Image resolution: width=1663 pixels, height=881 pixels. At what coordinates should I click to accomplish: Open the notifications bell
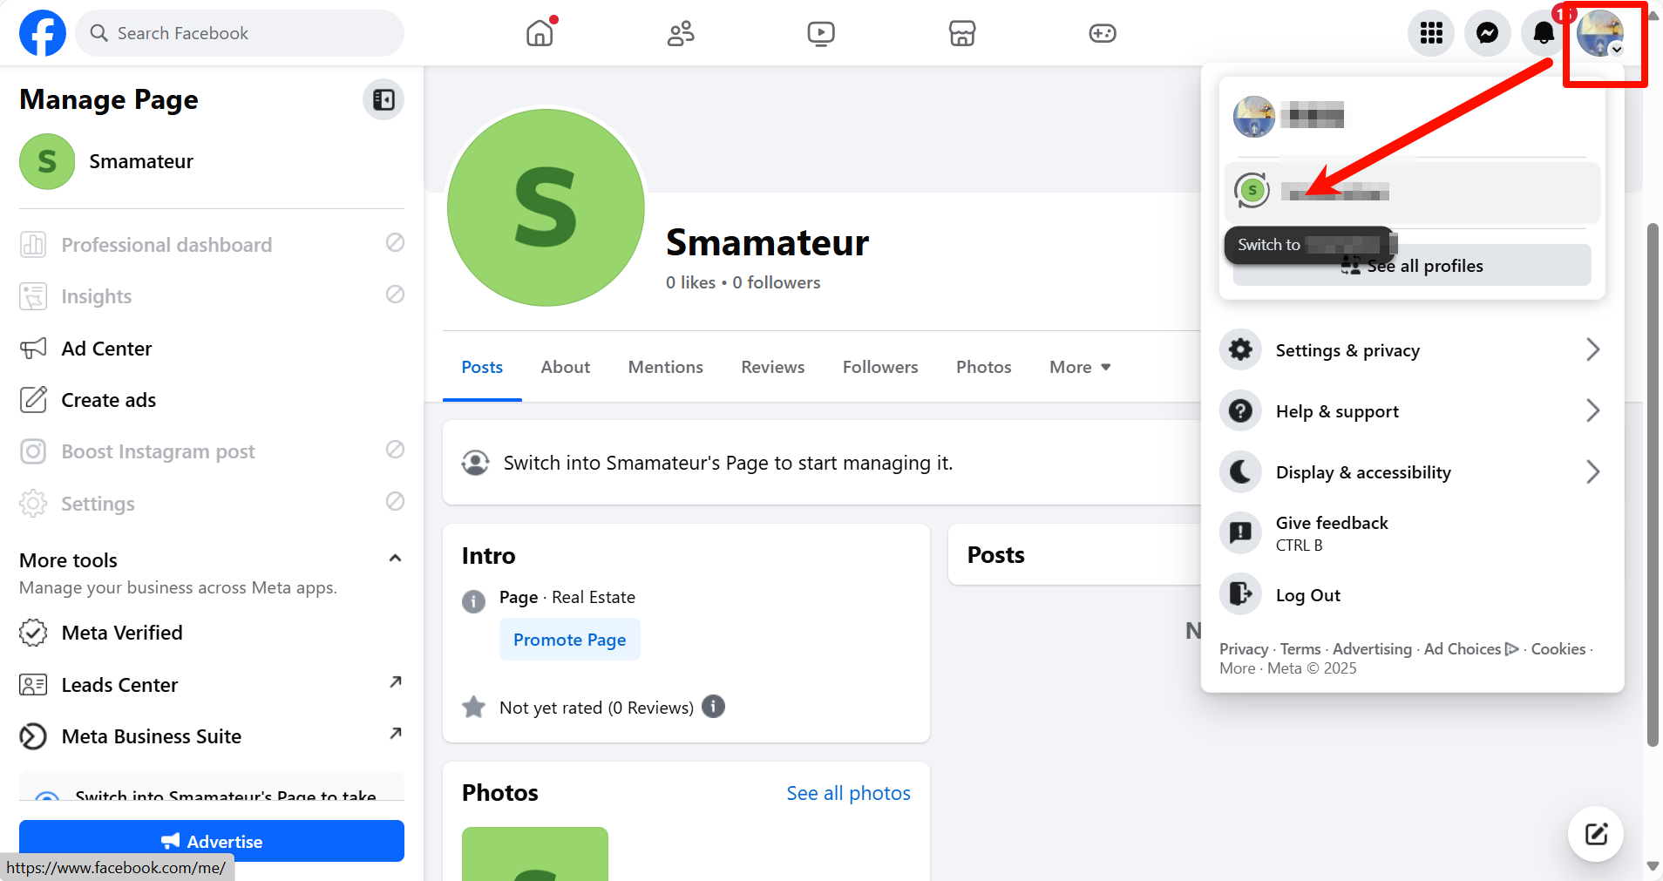[1544, 33]
